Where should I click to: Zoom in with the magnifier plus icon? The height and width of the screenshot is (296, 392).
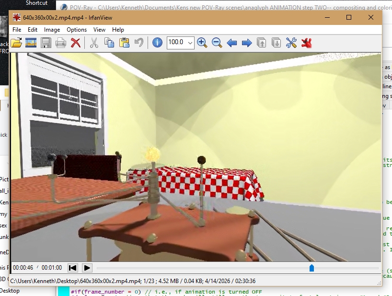[202, 43]
